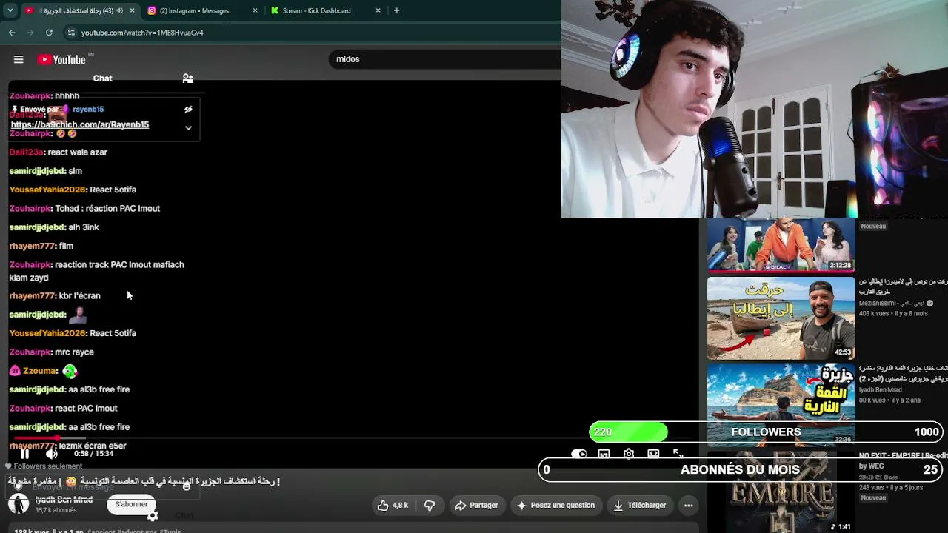This screenshot has width=948, height=533.
Task: Open the more actions ellipsis menu
Action: click(688, 506)
